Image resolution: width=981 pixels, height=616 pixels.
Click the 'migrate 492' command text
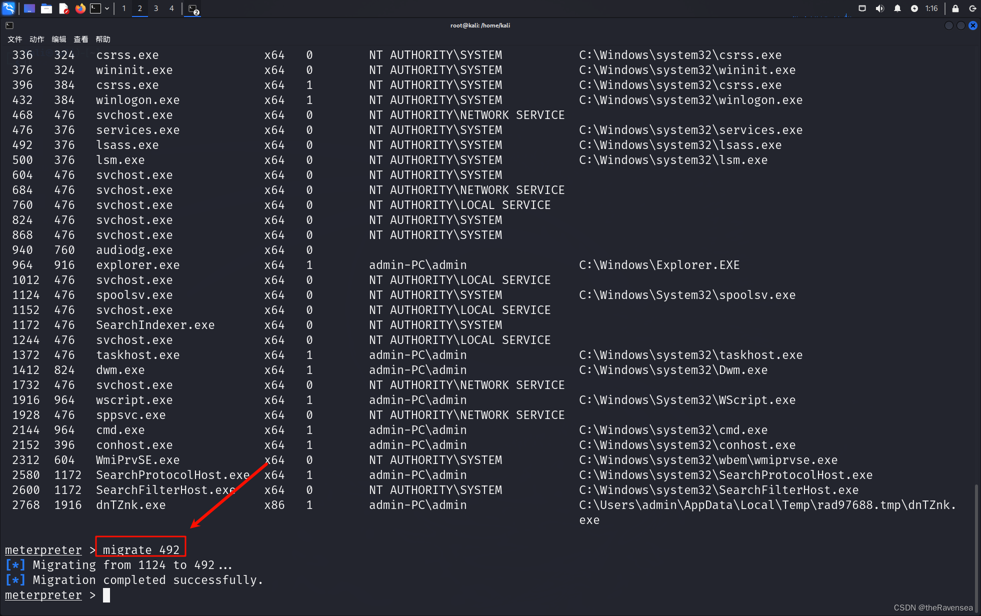141,550
